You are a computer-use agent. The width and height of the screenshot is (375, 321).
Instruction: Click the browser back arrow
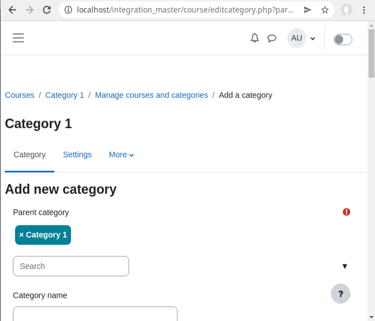12,10
